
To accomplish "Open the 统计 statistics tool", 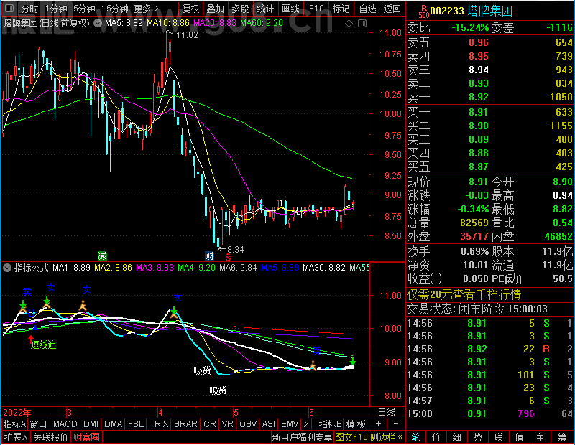I will (x=265, y=9).
